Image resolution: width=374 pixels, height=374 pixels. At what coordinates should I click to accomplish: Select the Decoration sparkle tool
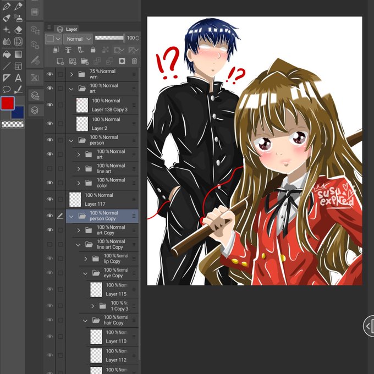click(7, 30)
